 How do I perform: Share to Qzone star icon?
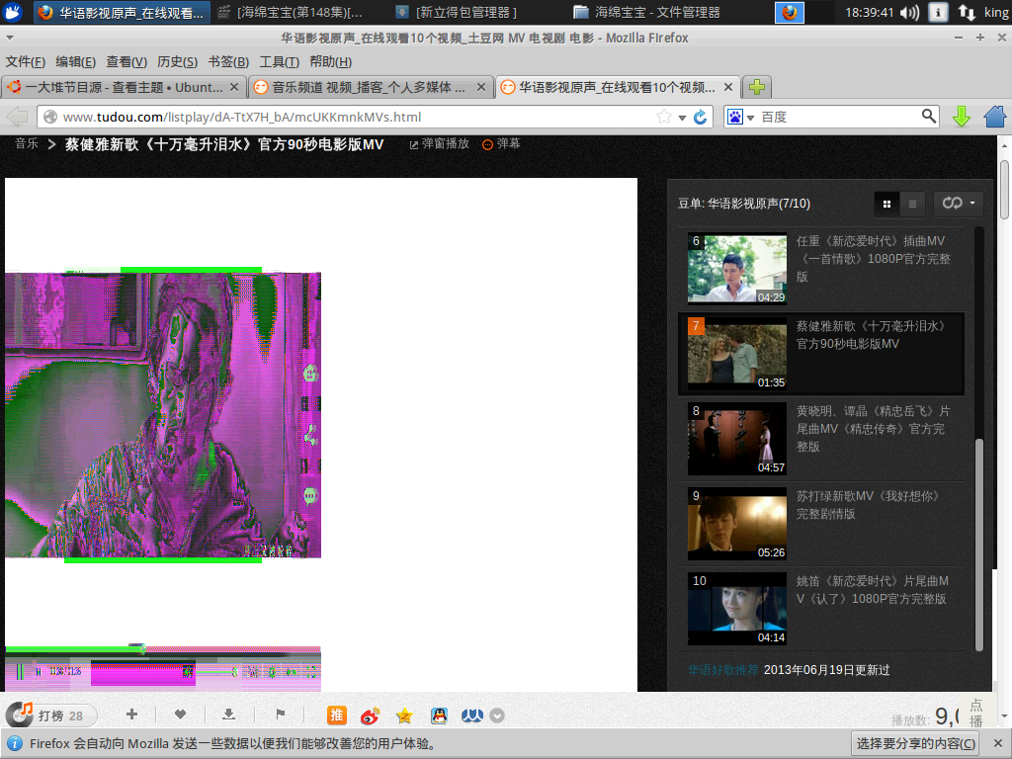coord(404,716)
